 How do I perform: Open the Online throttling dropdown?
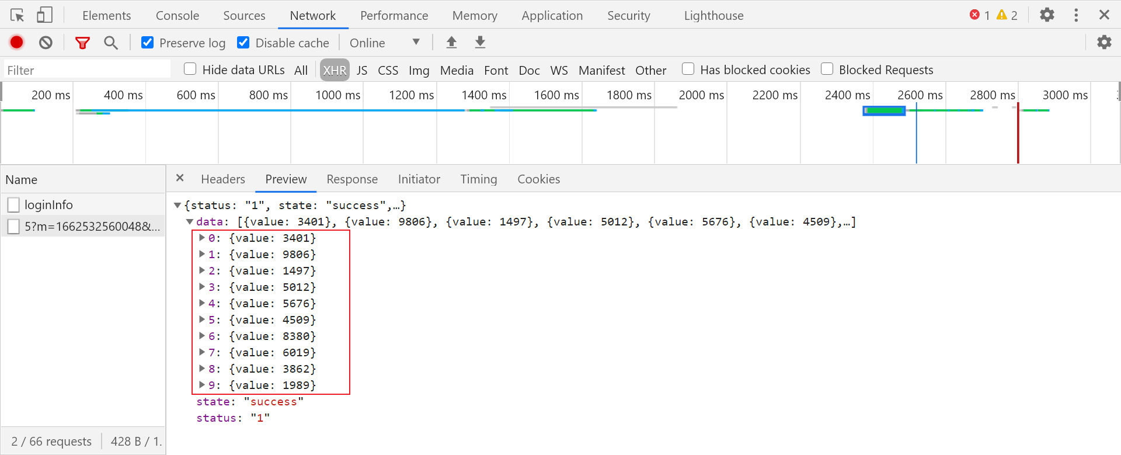(385, 43)
